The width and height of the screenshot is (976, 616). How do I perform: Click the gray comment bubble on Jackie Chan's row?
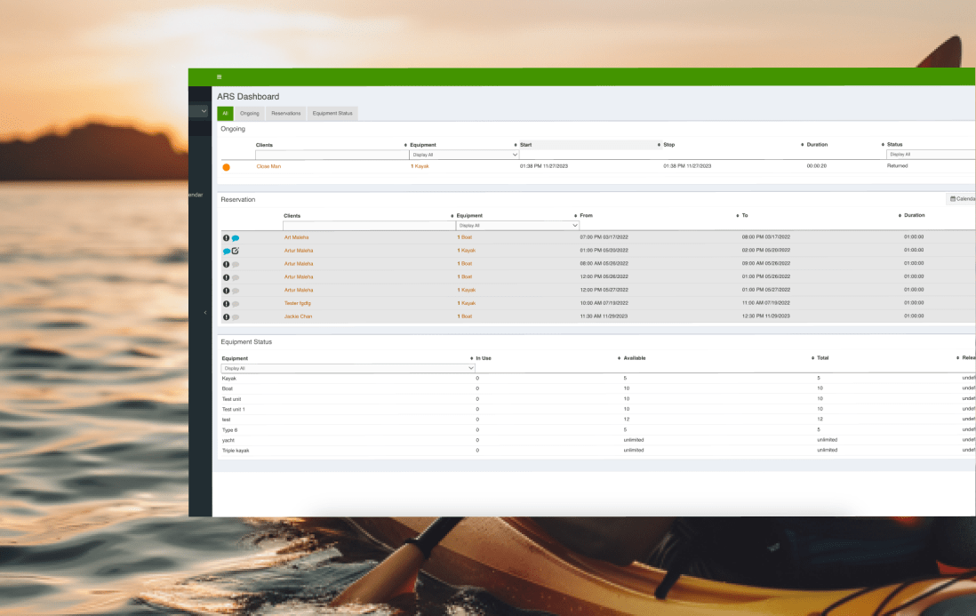coord(235,316)
